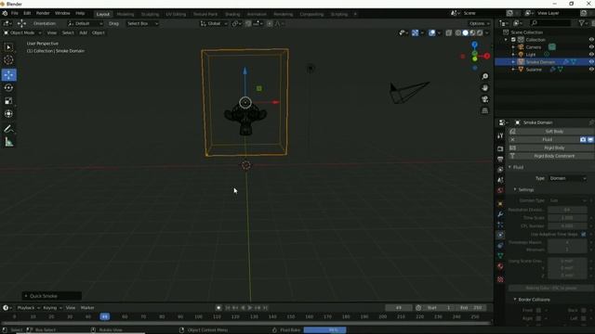Open the Global transform orientation dropdown
The image size is (595, 334).
[x=214, y=23]
